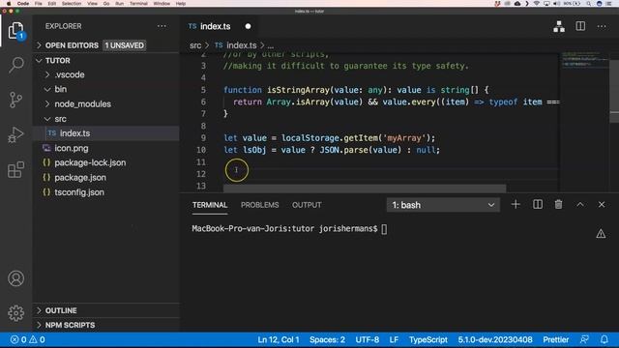Click the 1 UNSAVED badge
This screenshot has height=348, width=619.
[125, 45]
